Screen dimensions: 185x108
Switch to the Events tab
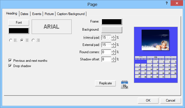pos(37,14)
